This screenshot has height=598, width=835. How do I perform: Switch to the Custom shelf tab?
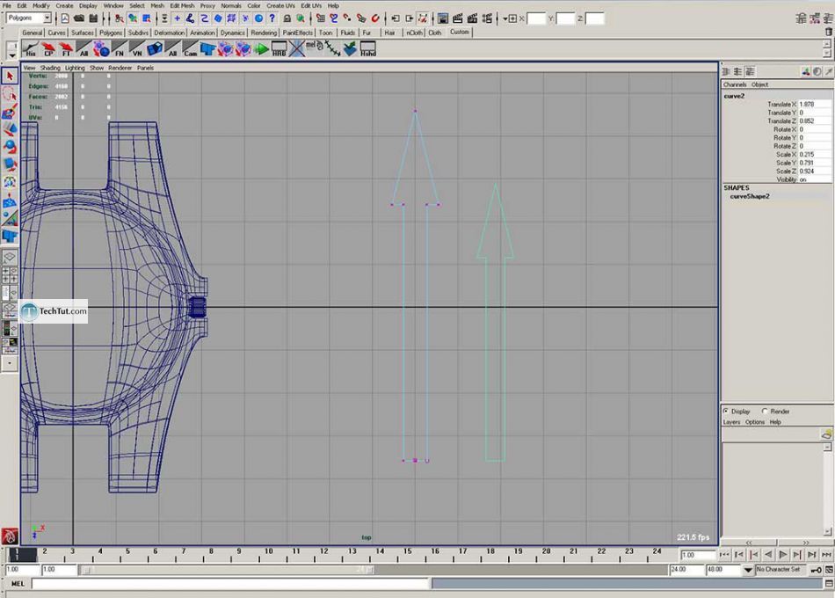pos(459,32)
